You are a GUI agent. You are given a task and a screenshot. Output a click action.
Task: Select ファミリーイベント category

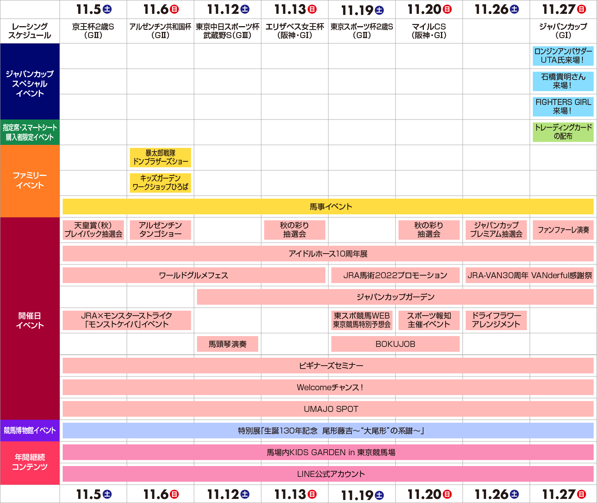(x=30, y=181)
